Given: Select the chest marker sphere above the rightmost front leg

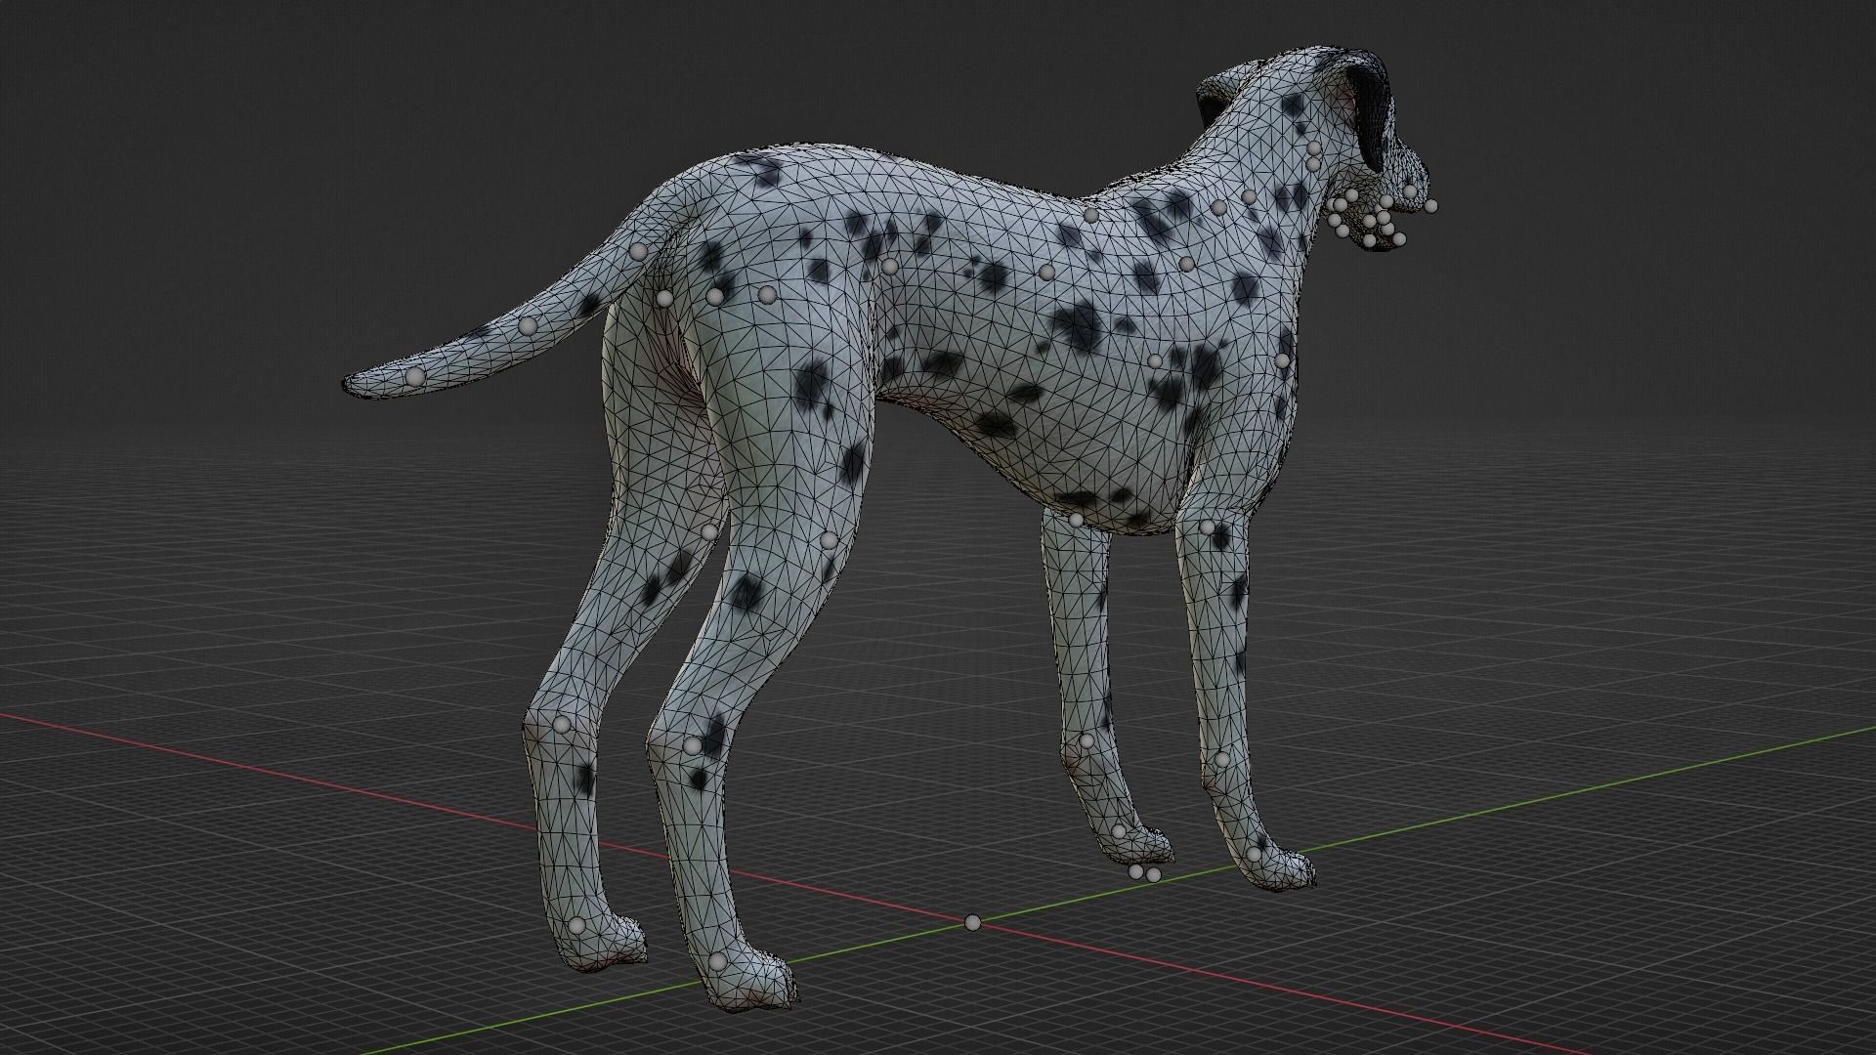Looking at the screenshot, I should 1282,360.
